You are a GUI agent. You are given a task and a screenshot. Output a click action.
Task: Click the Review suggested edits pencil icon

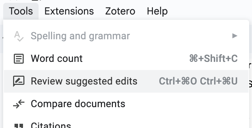pos(19,81)
